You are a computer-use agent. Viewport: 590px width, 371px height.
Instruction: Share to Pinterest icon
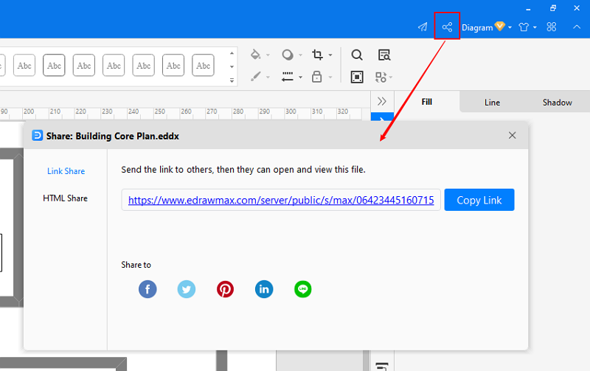point(225,289)
